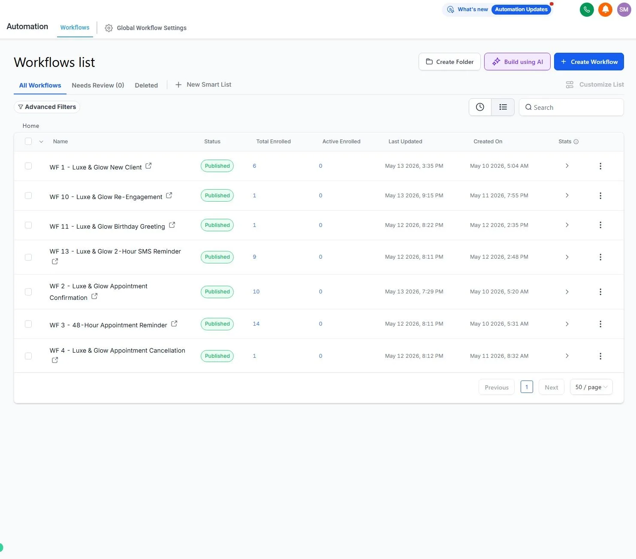Viewport: 636px width, 559px height.
Task: Click Total Enrolled count 10 for WF 2
Action: (256, 292)
